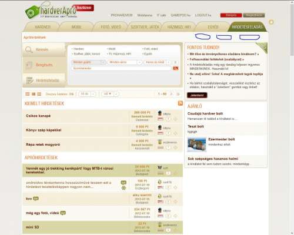Follow the PROHARDVER! header link
The image size is (294, 235).
[x=122, y=15]
